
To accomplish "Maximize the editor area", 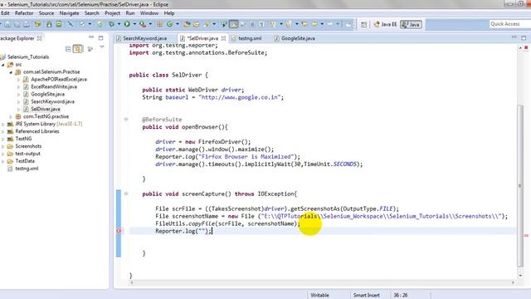I will tap(524, 37).
